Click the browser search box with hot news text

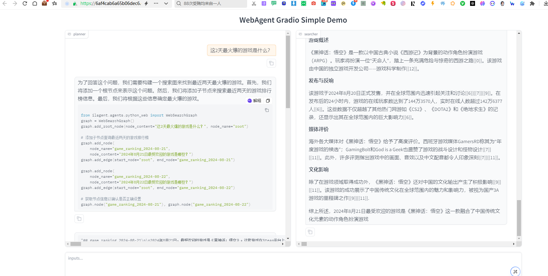click(211, 3)
